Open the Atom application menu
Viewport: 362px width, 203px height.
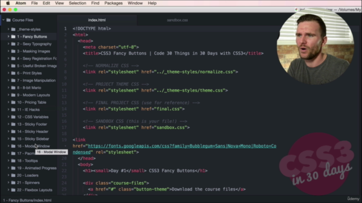pos(20,3)
